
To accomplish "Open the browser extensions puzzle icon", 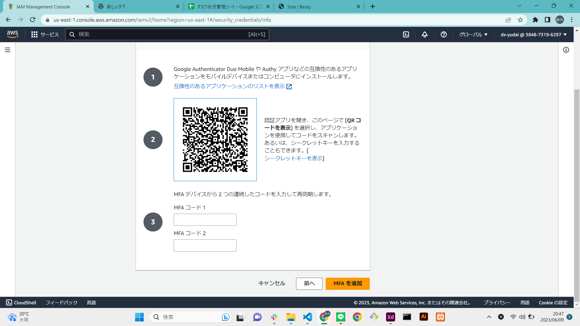I will [x=535, y=20].
